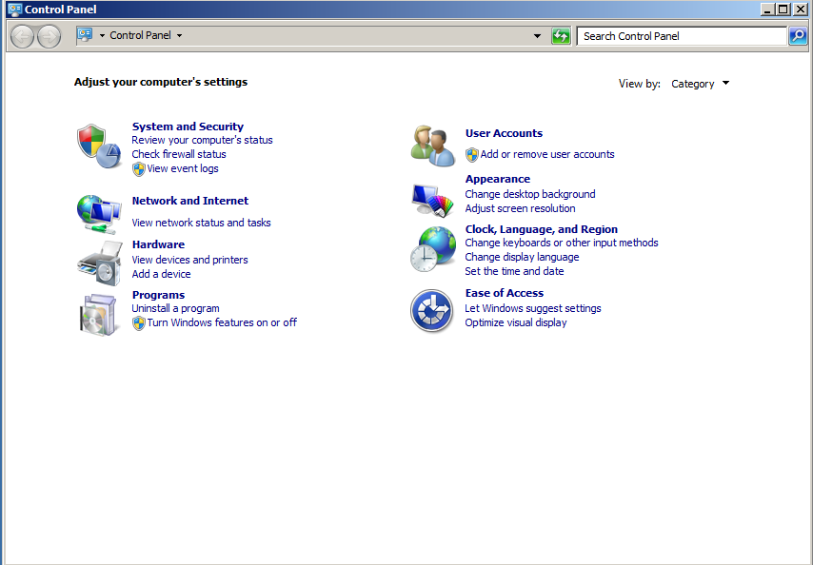
Task: Open the Programs category heading
Action: point(158,295)
